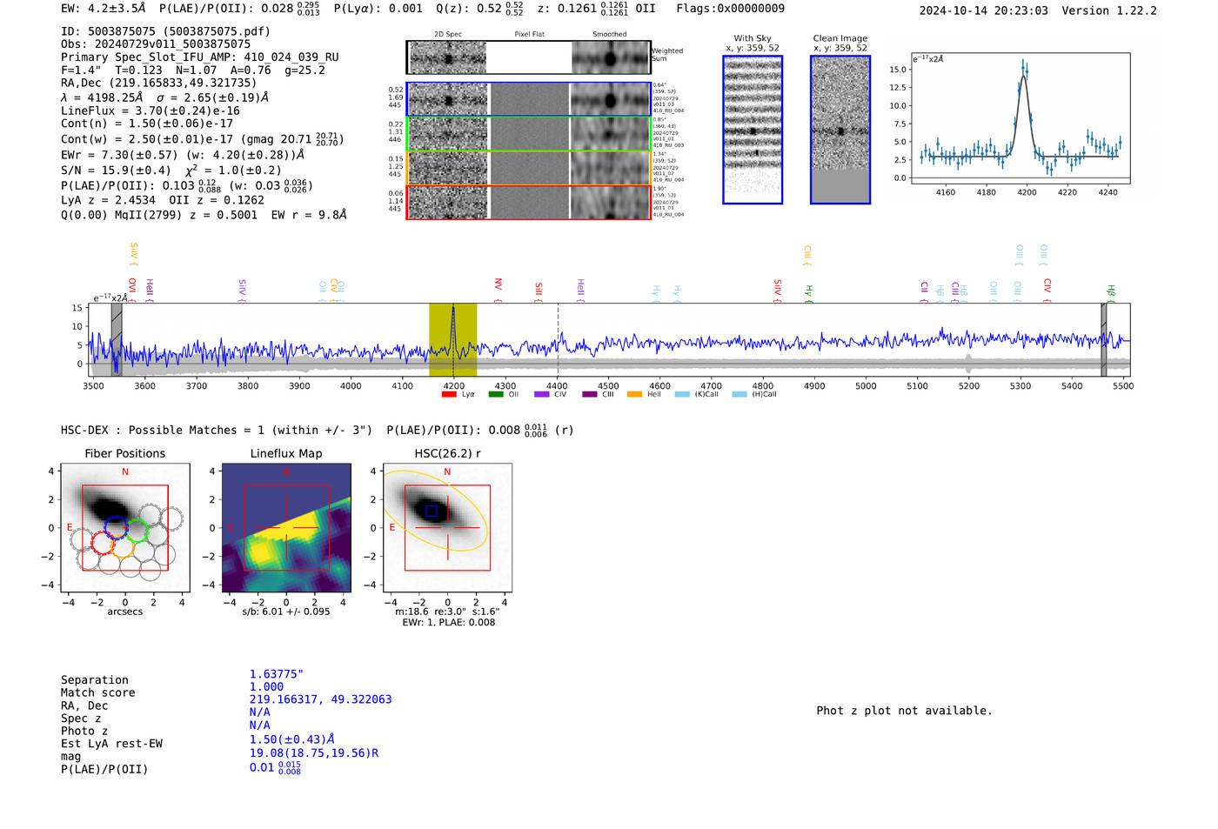The image size is (1218, 829).
Task: Select the red-bordered 2D spectrum row
Action: coord(528,203)
